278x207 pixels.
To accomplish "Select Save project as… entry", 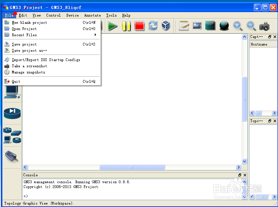I will click(x=52, y=50).
